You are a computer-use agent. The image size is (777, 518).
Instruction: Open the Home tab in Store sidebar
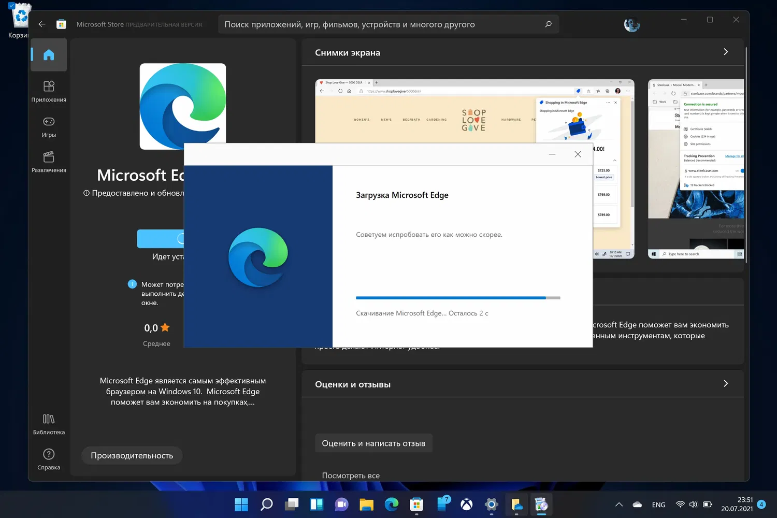pyautogui.click(x=49, y=55)
